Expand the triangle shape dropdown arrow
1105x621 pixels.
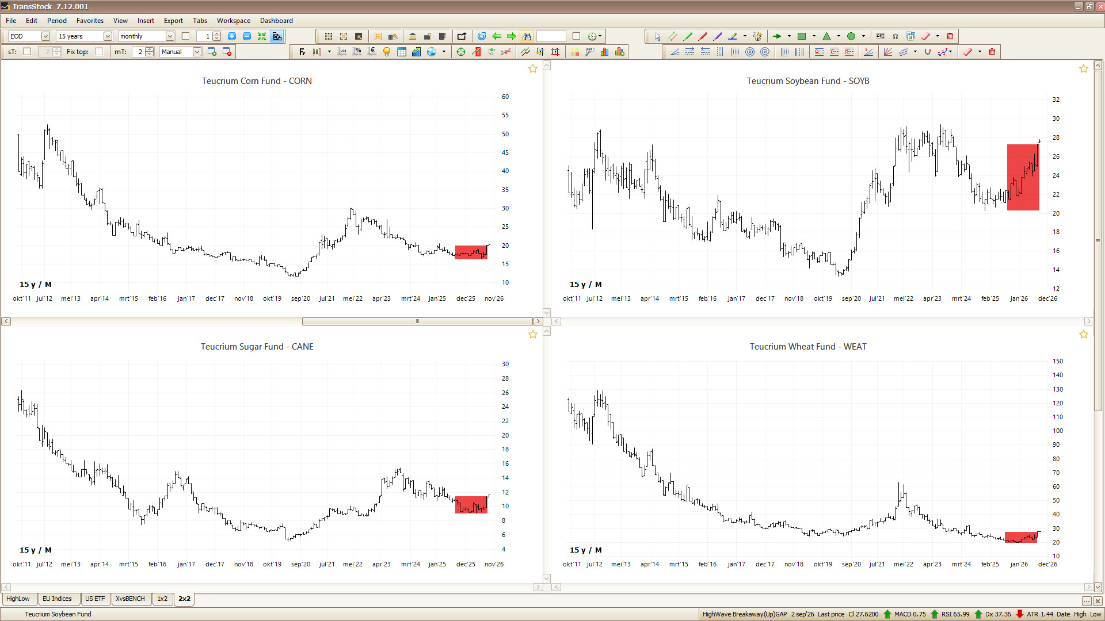point(839,36)
